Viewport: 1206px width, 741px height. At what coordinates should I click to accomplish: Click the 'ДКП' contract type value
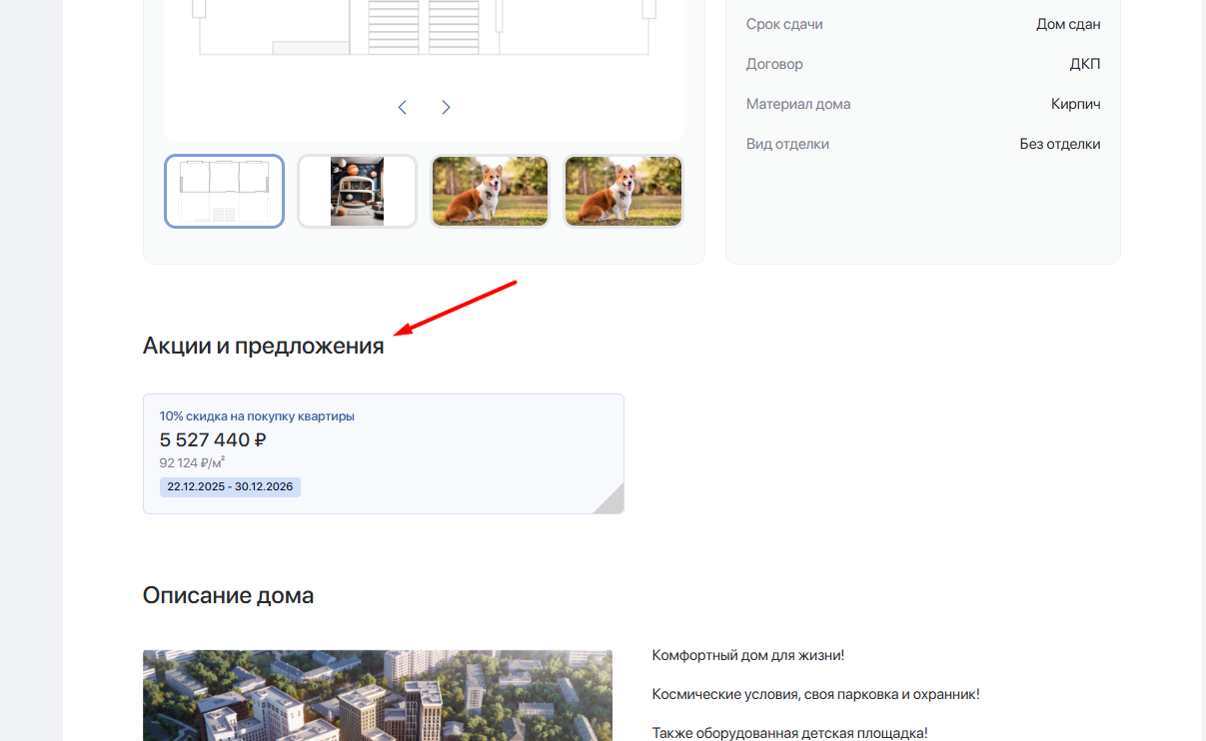1084,64
